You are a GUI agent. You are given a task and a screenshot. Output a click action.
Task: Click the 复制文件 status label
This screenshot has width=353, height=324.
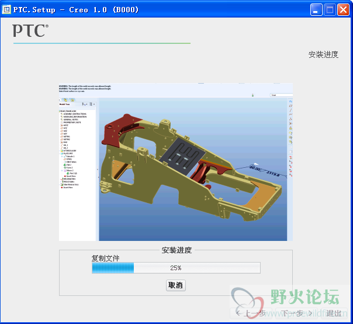tap(105, 258)
